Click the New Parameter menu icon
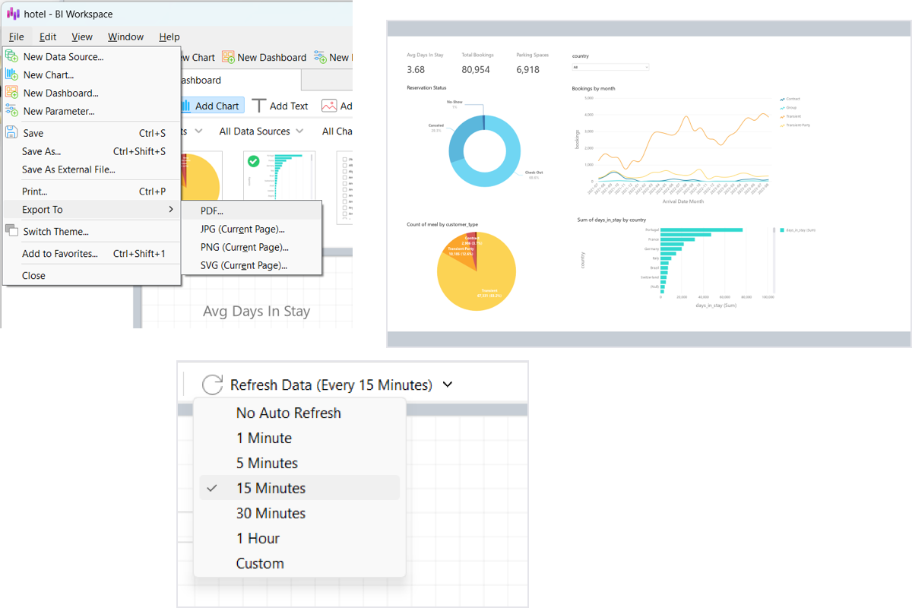Screen dimensions: 912x608 (x=11, y=111)
